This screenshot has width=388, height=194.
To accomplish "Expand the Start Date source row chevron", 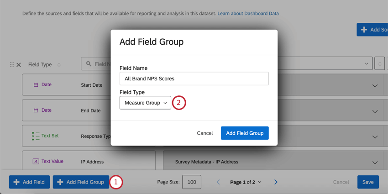I will (x=375, y=85).
